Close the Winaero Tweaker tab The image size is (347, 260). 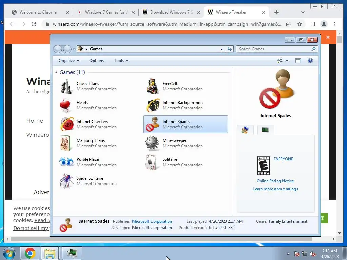pos(264,12)
